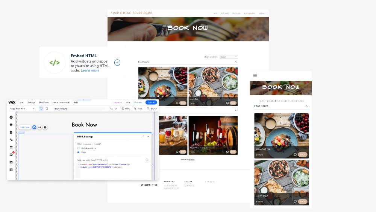The image size is (376, 212).
Task: Open the Page: Book Now dropdown
Action: [x=22, y=108]
